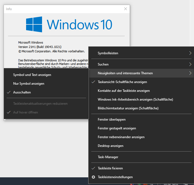The height and width of the screenshot is (185, 194).
Task: Expand the Suchen chevron arrow
Action: pyautogui.click(x=190, y=64)
